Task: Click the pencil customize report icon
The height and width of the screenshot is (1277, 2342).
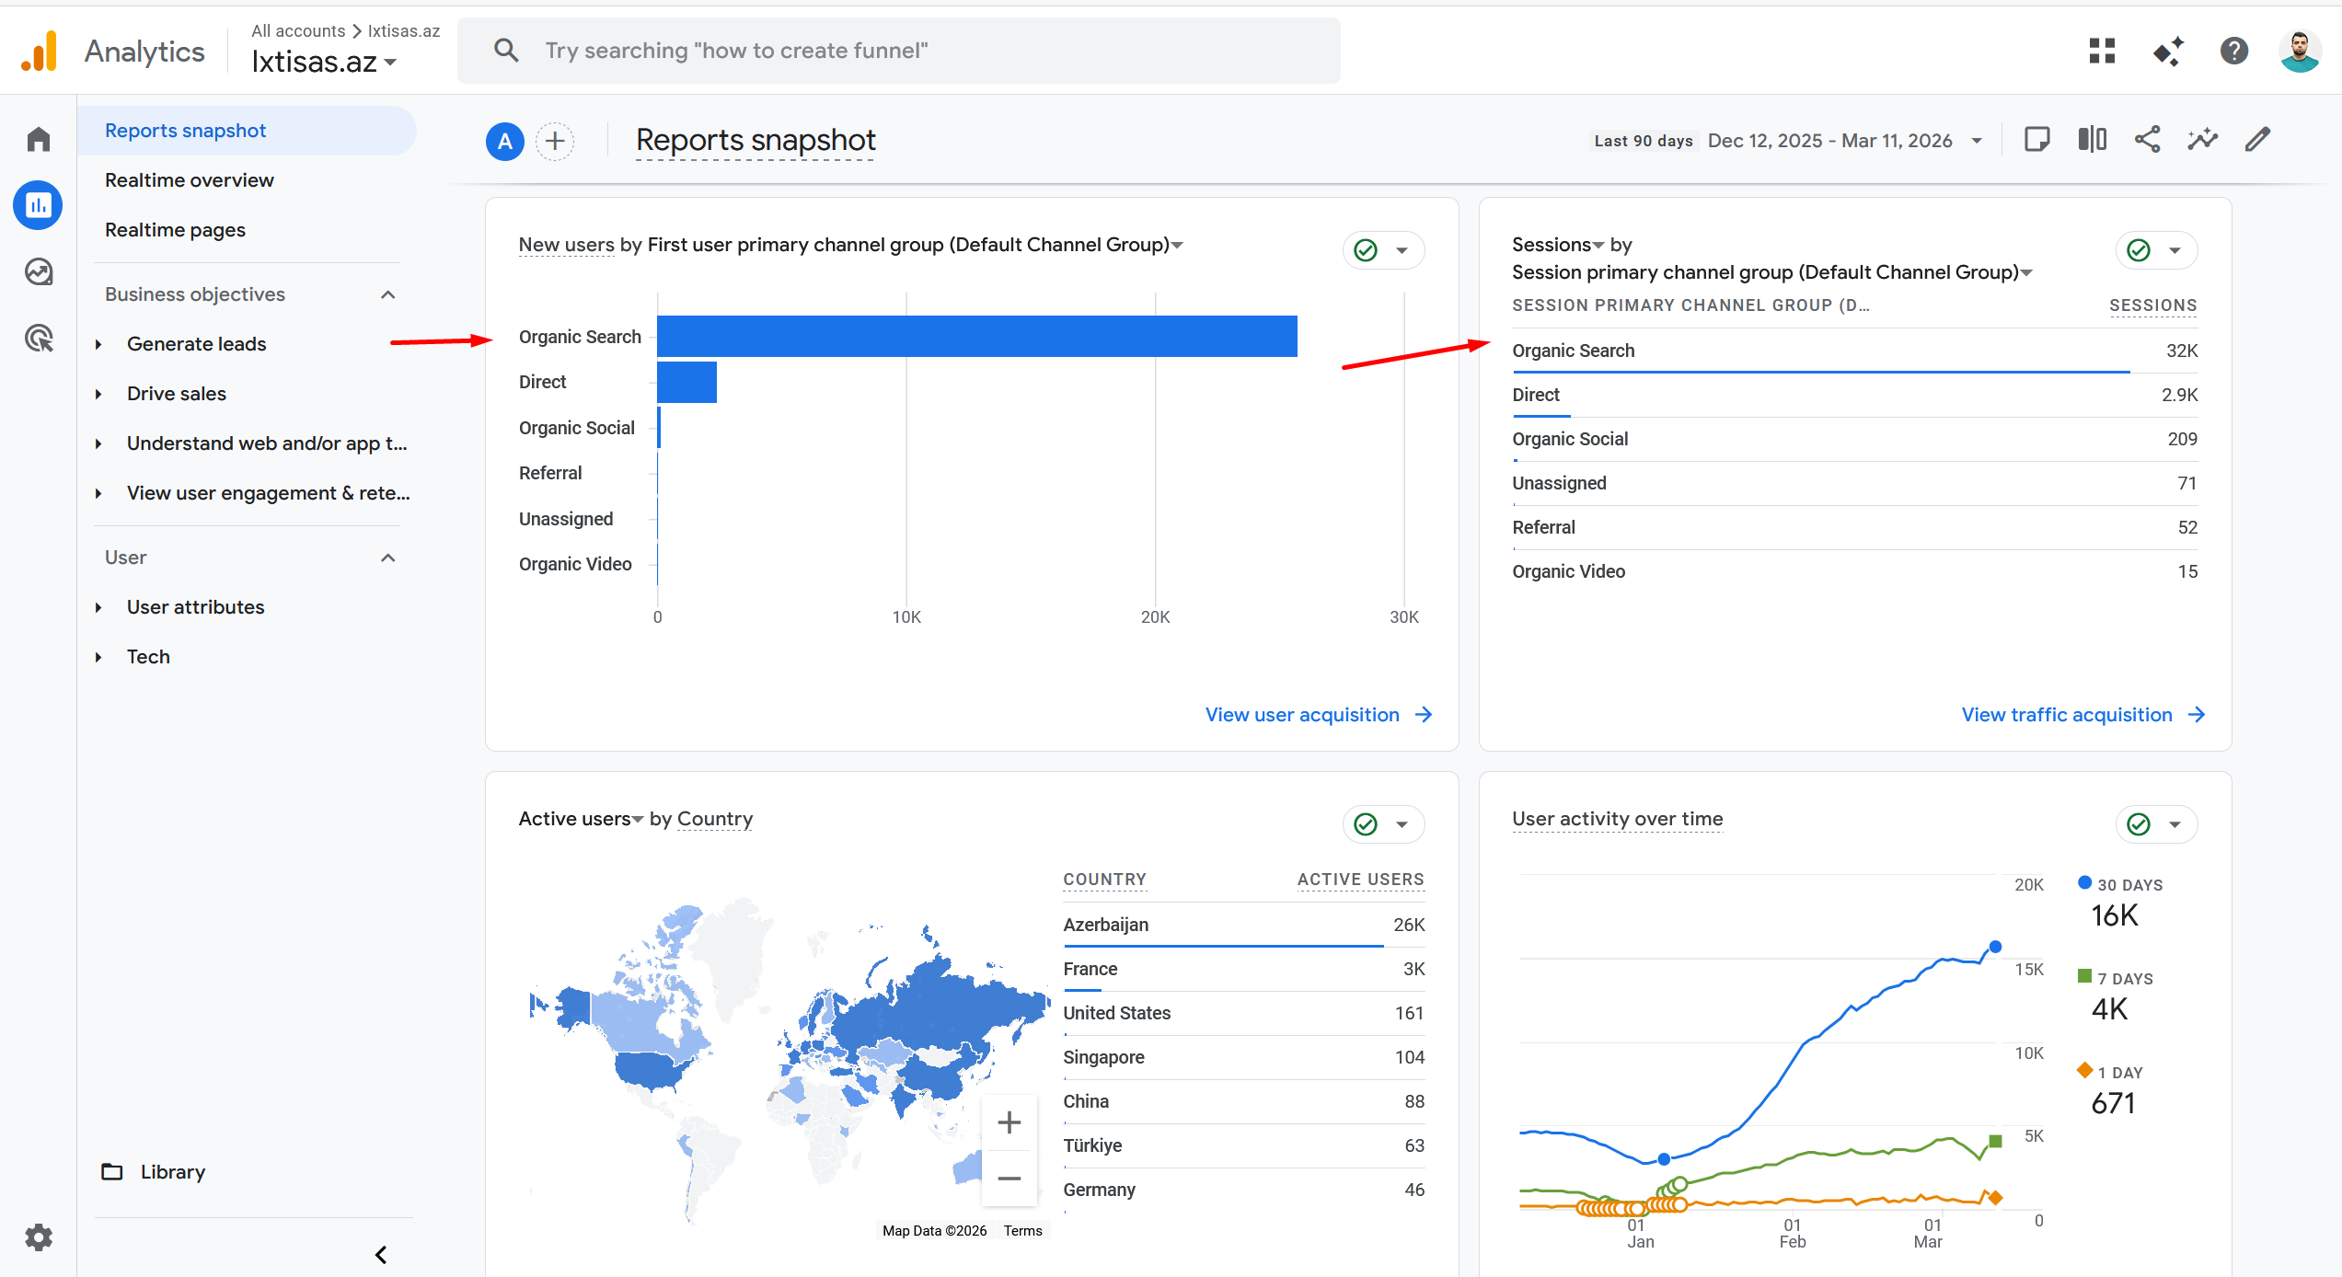Action: 2257,140
